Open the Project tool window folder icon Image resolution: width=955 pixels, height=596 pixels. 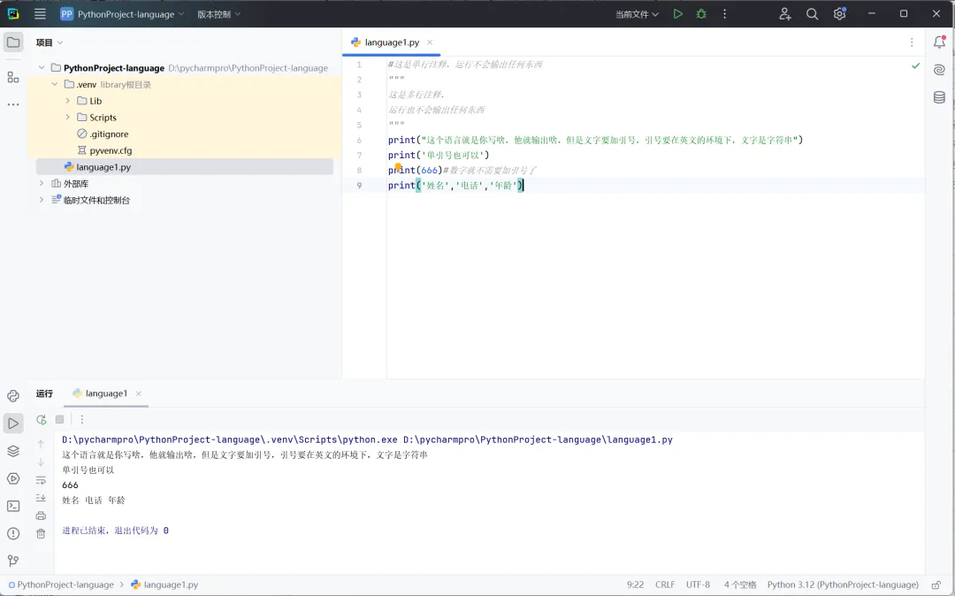[12, 42]
